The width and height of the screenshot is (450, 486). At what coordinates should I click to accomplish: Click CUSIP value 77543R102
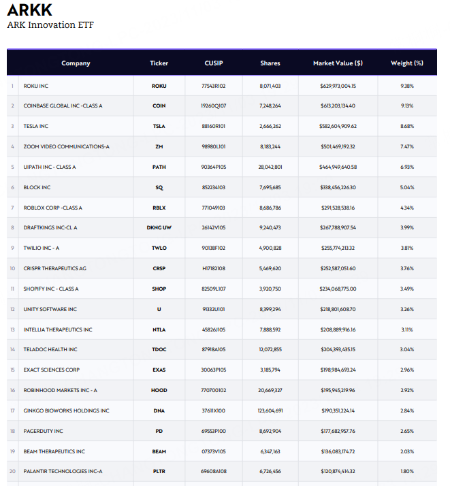coord(214,86)
